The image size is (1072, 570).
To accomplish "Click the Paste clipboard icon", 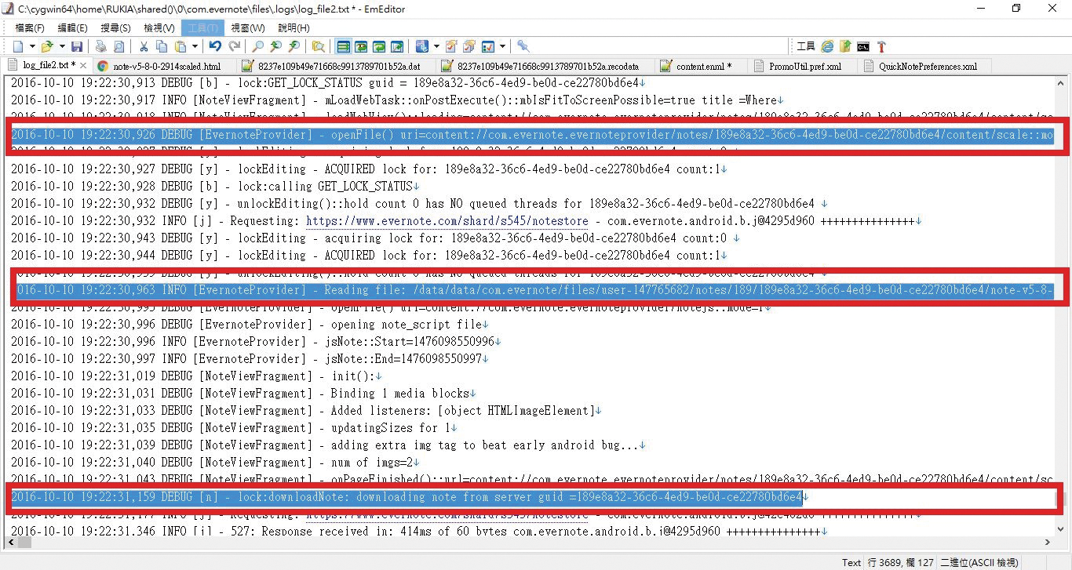I will (180, 46).
